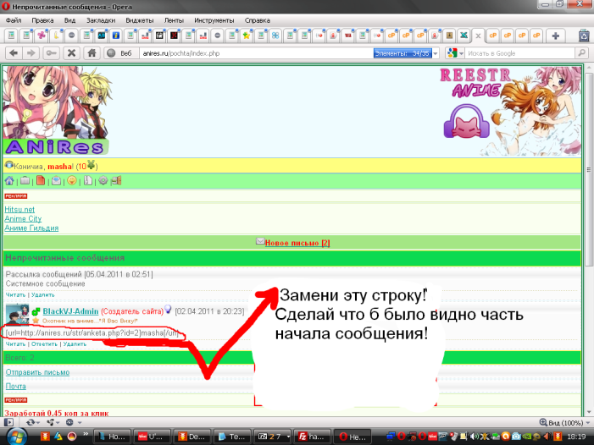
Task: Open the mail envelope icon in site menu
Action: click(56, 181)
